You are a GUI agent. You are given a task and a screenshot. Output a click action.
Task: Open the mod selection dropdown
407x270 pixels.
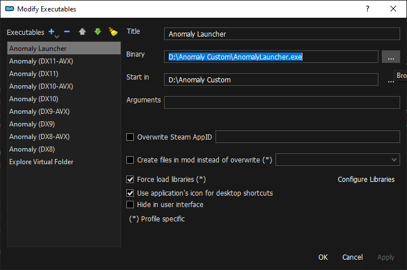337,160
